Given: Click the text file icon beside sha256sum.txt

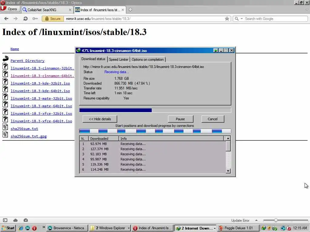Looking at the screenshot, I should [x=5, y=127].
